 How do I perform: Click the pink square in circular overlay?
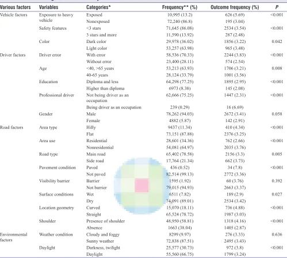click(x=141, y=185)
